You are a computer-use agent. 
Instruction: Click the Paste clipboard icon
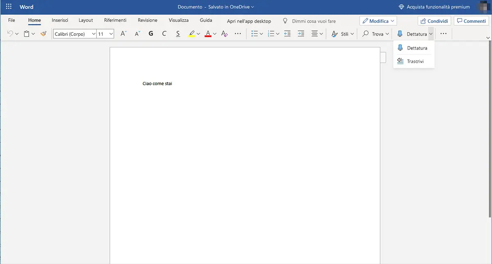27,34
